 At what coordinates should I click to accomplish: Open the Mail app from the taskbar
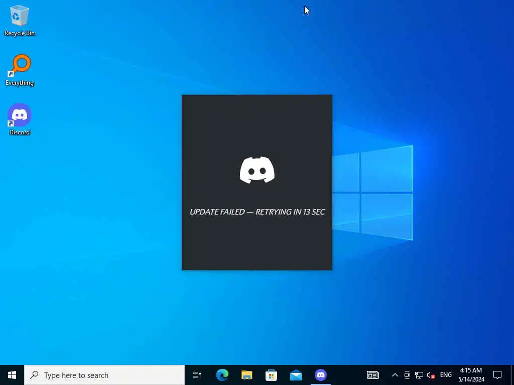(x=296, y=375)
